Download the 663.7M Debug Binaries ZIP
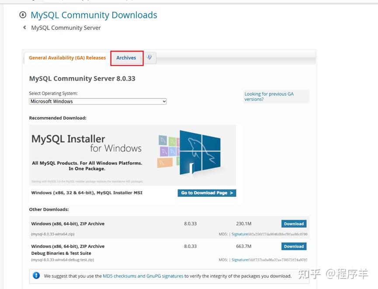 click(x=294, y=246)
